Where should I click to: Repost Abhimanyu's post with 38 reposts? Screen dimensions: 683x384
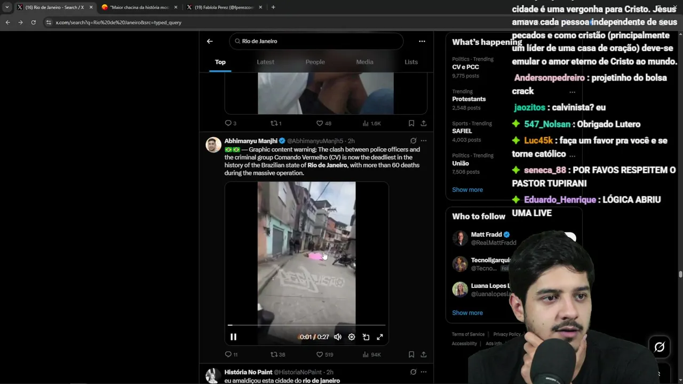click(277, 354)
